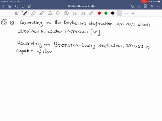Select the Highlighter tool
Screen dimensions: 162x121
click(42, 13)
